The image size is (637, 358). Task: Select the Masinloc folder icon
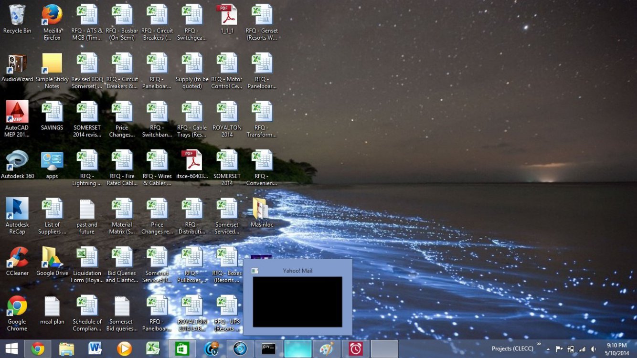click(262, 213)
